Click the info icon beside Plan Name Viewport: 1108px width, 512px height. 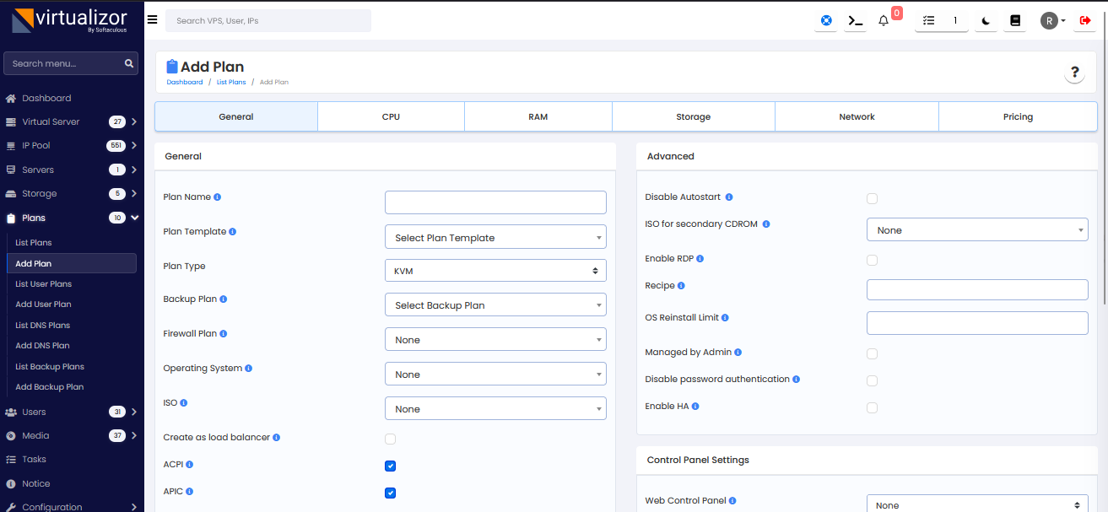point(218,197)
